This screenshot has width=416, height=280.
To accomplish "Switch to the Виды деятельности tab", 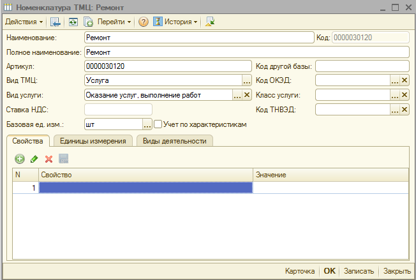I will coord(174,141).
